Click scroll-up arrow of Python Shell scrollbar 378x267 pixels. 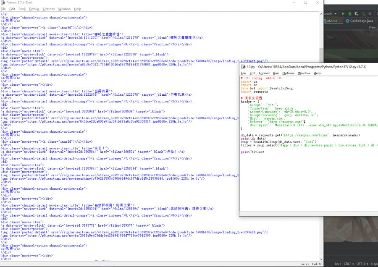(321, 14)
